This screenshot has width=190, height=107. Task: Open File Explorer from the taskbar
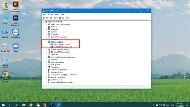24,105
